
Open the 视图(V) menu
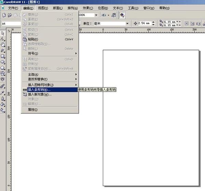click(x=43, y=8)
